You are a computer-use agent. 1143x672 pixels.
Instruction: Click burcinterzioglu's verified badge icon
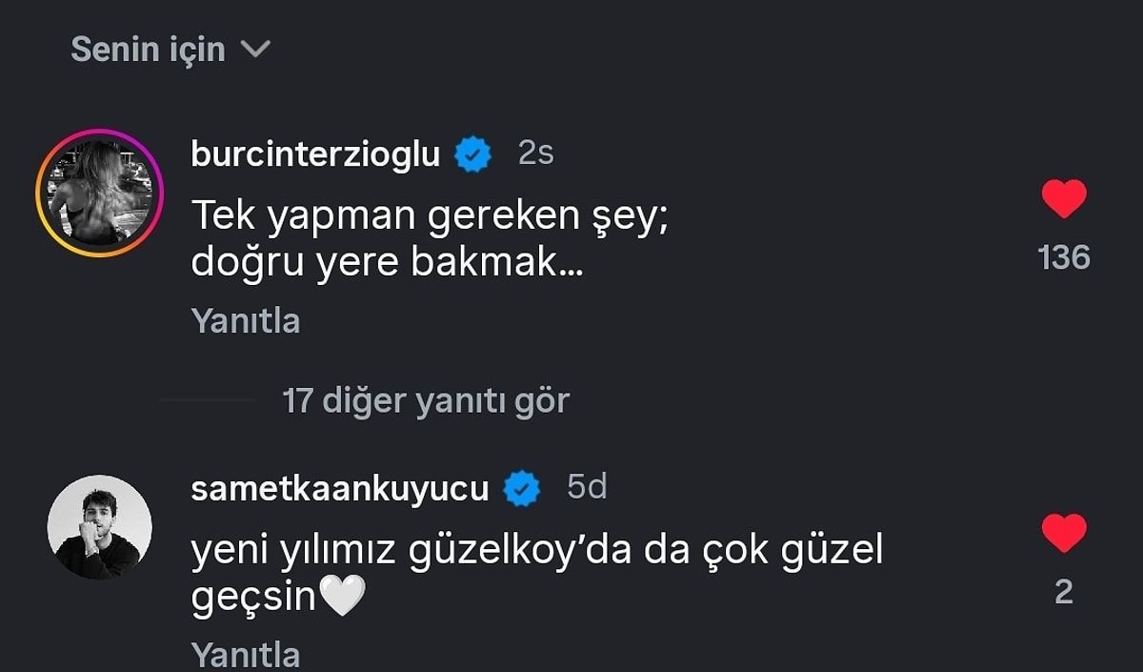(473, 152)
